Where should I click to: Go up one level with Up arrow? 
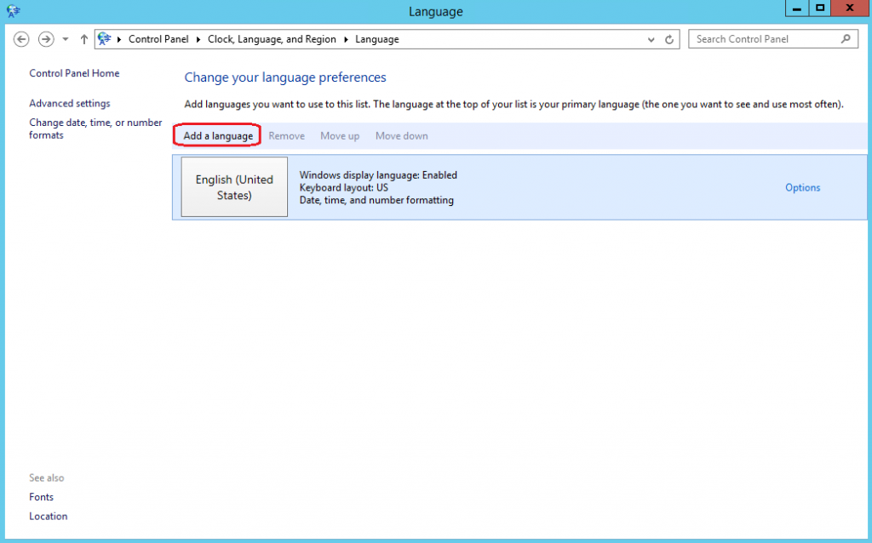pos(84,39)
